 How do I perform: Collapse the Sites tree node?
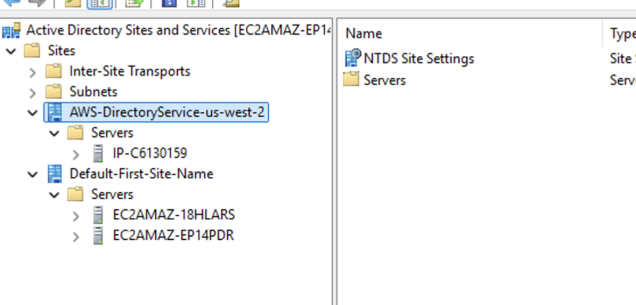pos(11,51)
